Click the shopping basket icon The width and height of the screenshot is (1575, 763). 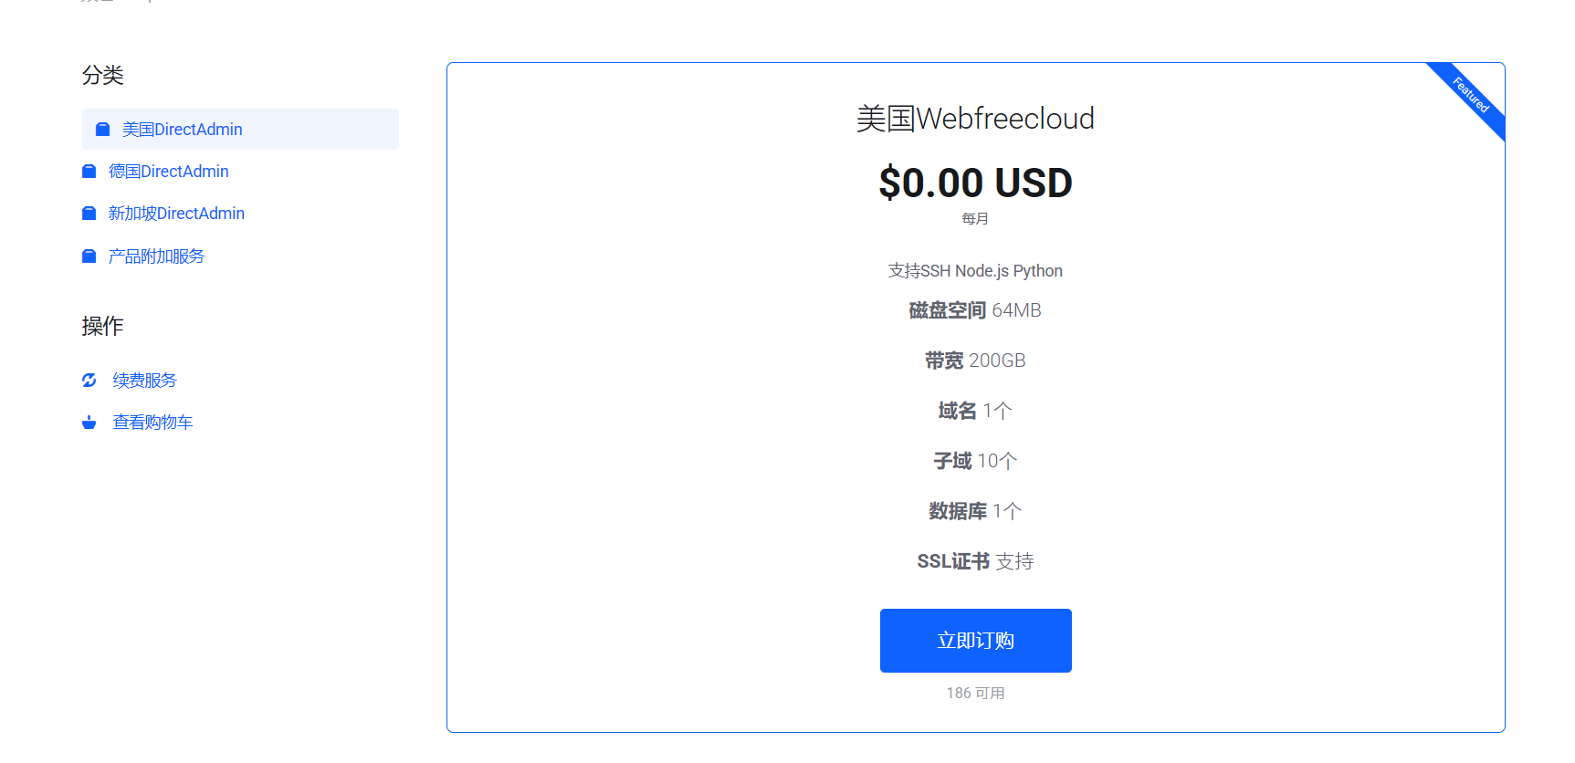(89, 423)
